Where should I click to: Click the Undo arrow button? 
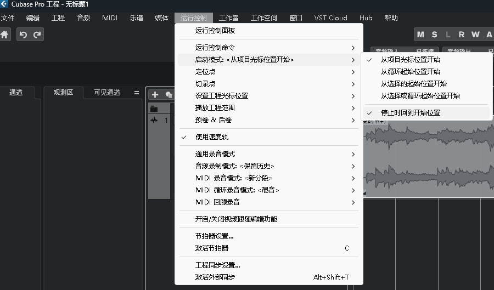[x=23, y=35]
